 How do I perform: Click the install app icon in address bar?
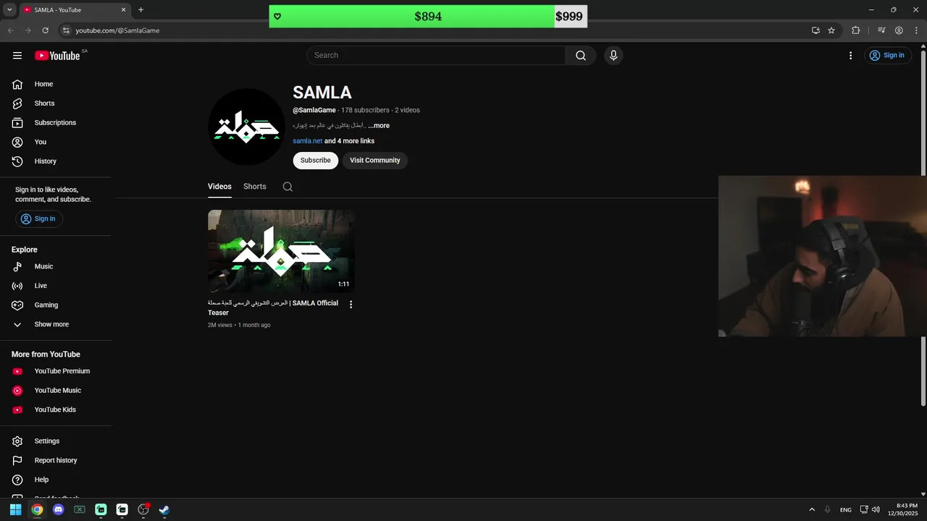(815, 30)
